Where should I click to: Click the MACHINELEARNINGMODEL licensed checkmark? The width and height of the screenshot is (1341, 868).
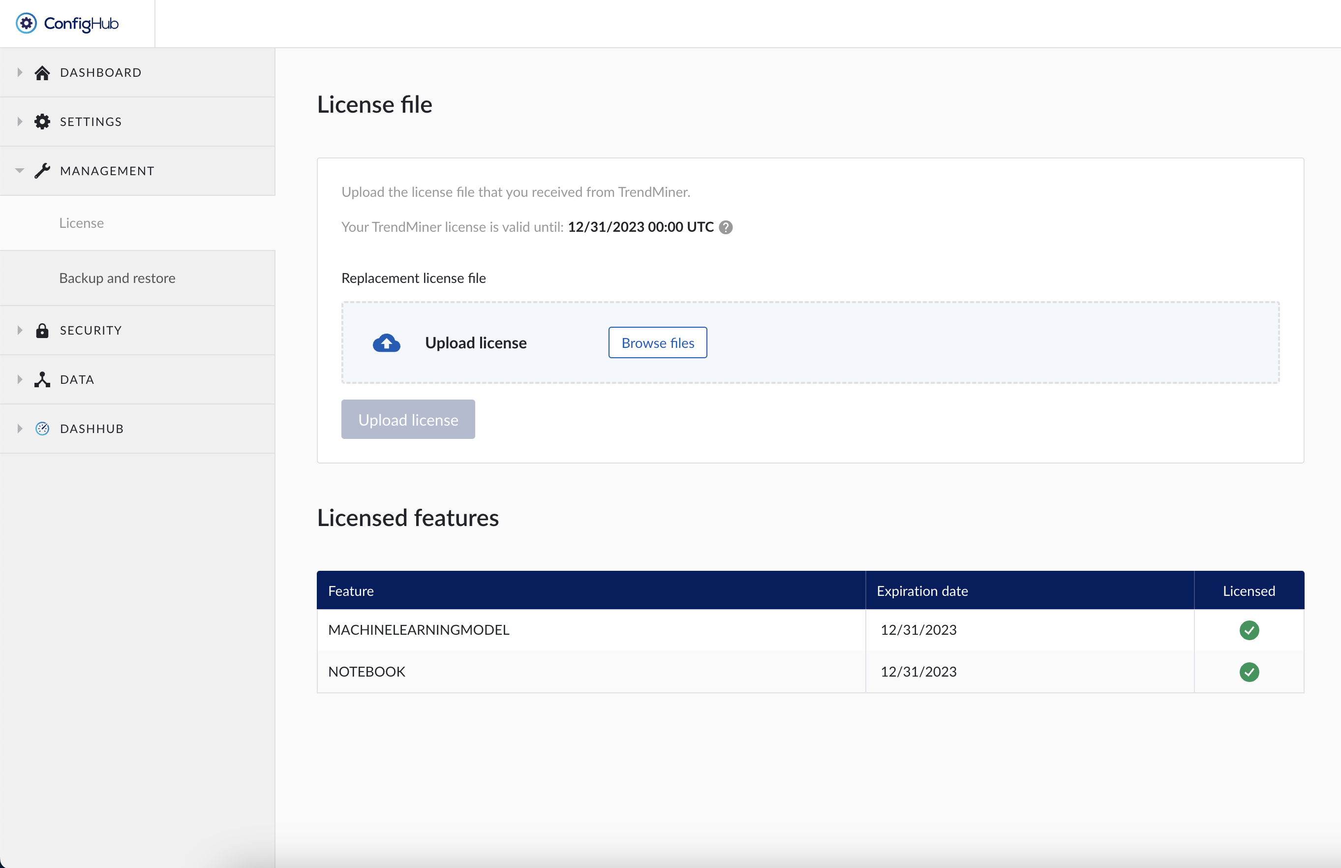[x=1249, y=630]
